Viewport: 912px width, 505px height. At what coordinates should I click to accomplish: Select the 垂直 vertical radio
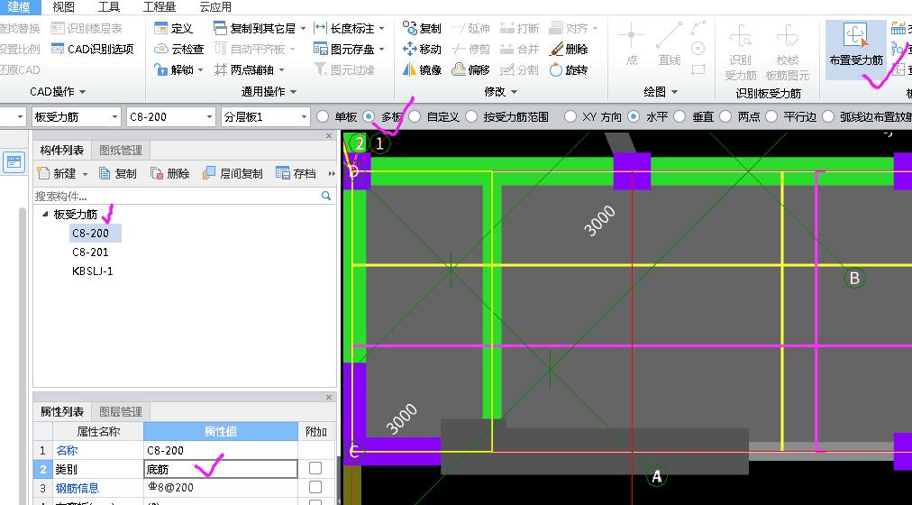click(x=679, y=116)
